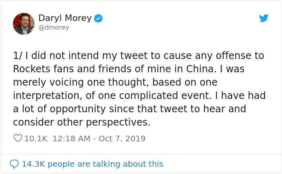This screenshot has width=282, height=174.
Task: Click the Twitter bird logo
Action: [x=263, y=19]
